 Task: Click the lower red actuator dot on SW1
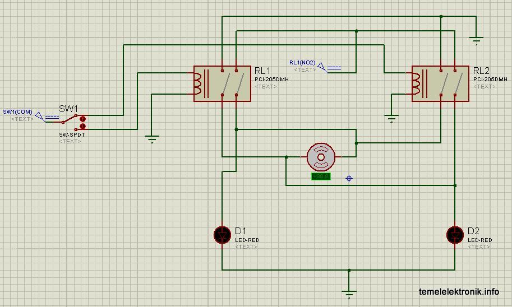(82, 126)
